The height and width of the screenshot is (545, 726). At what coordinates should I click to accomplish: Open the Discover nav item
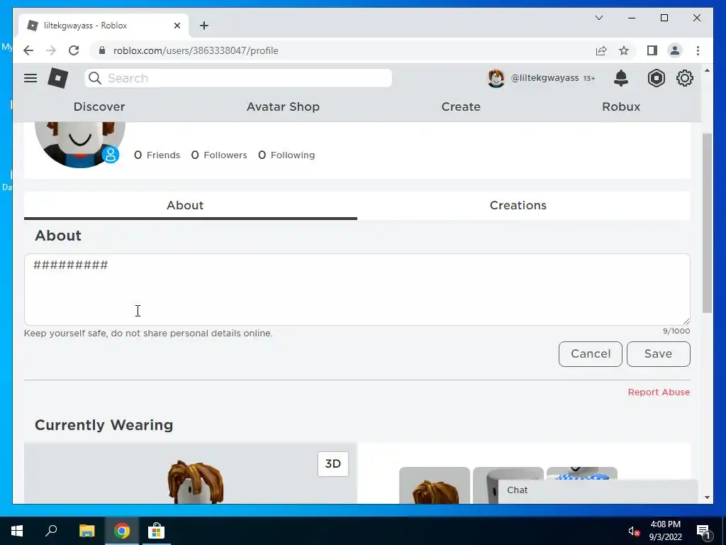click(x=99, y=106)
